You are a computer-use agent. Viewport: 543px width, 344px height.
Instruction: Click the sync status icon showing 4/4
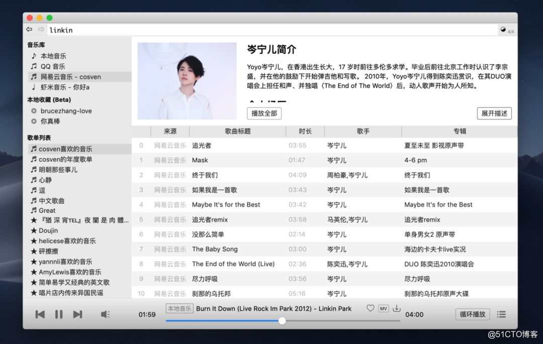point(504,29)
